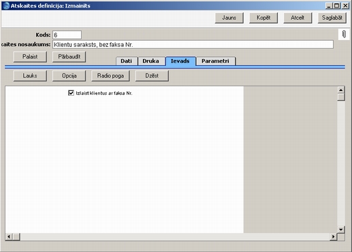Screen dimensions: 352x252
Task: Minimize the Atskaites definīcija window
Action: click(329, 5)
